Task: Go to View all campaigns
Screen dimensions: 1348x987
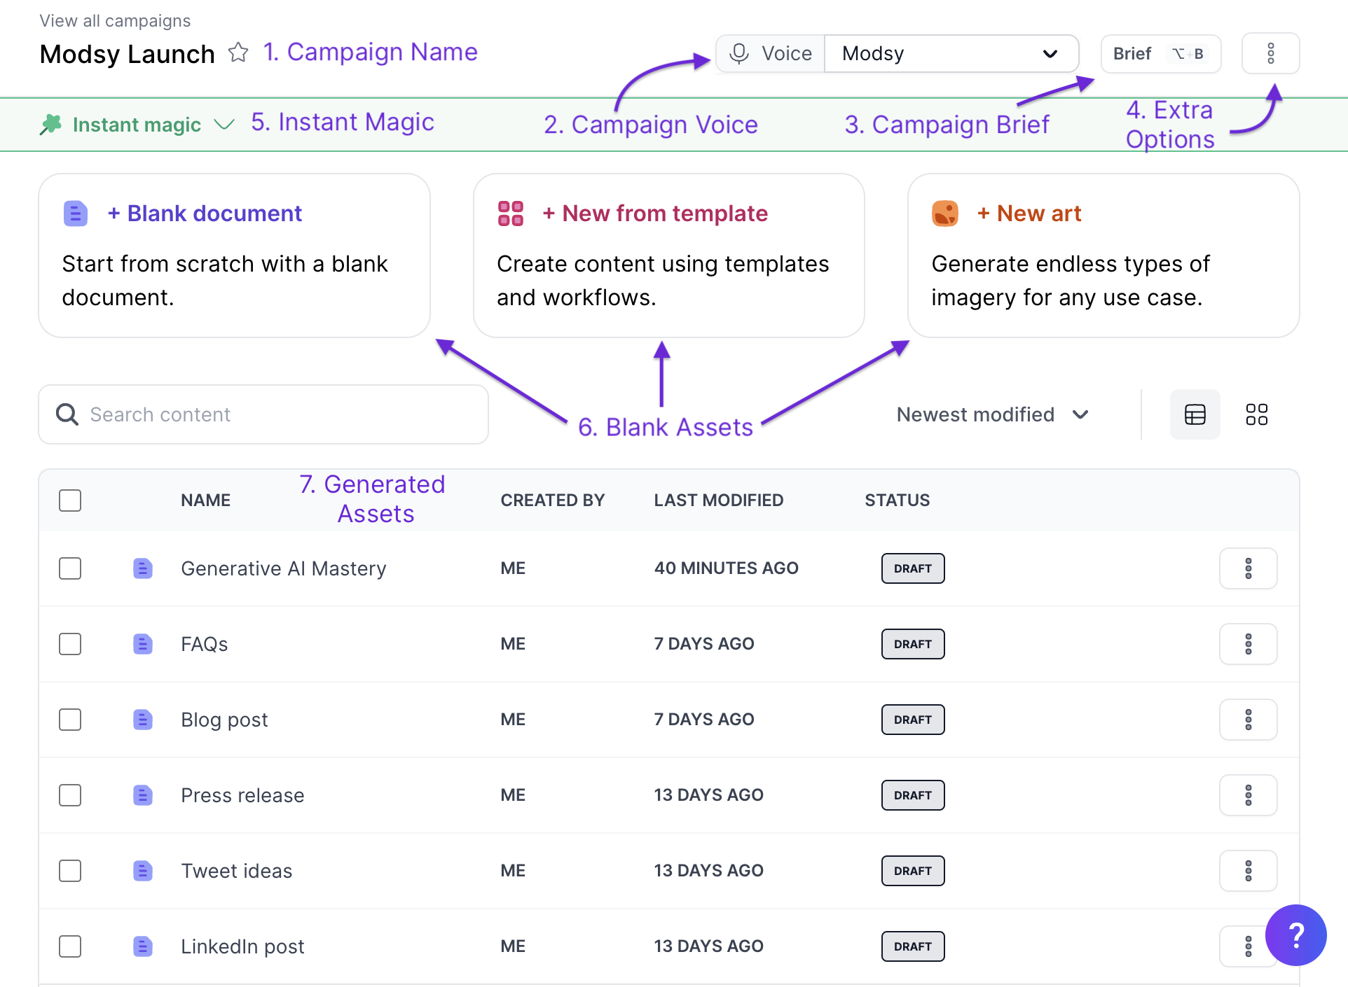Action: click(115, 20)
